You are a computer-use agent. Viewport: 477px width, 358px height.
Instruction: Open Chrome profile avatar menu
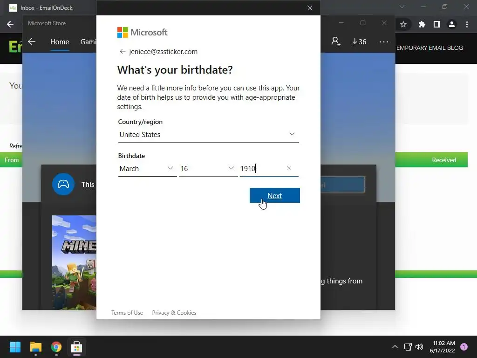452,24
